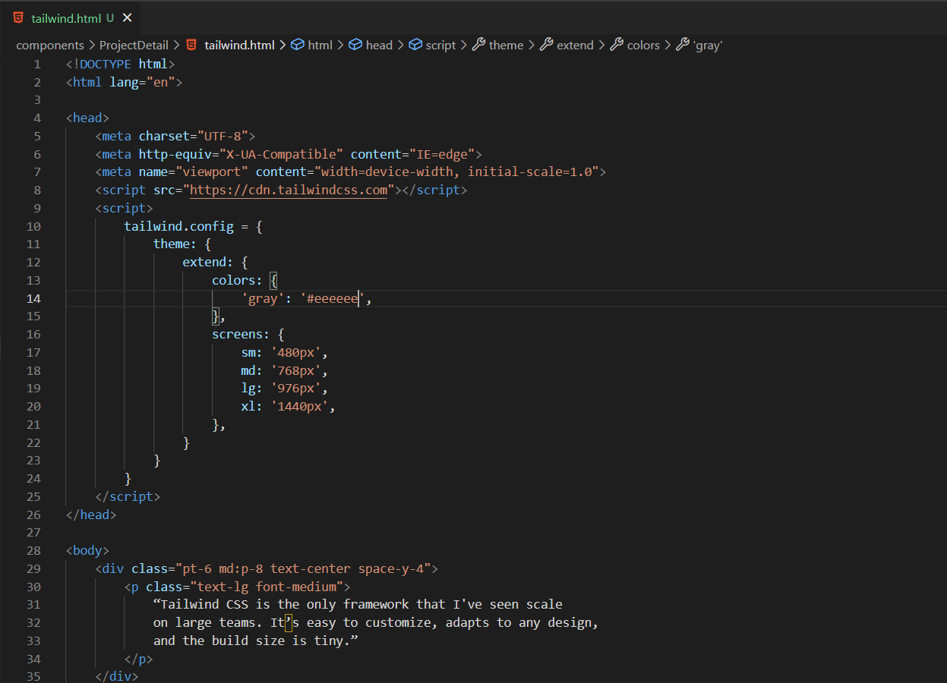
Task: Click the cube icon before script breadcrumb
Action: tap(415, 45)
